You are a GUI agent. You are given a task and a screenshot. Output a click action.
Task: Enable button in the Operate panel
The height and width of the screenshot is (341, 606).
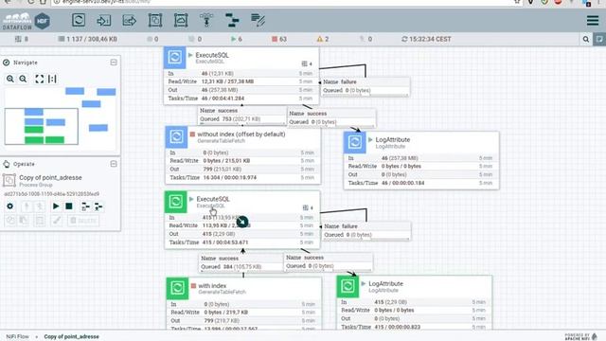(27, 206)
